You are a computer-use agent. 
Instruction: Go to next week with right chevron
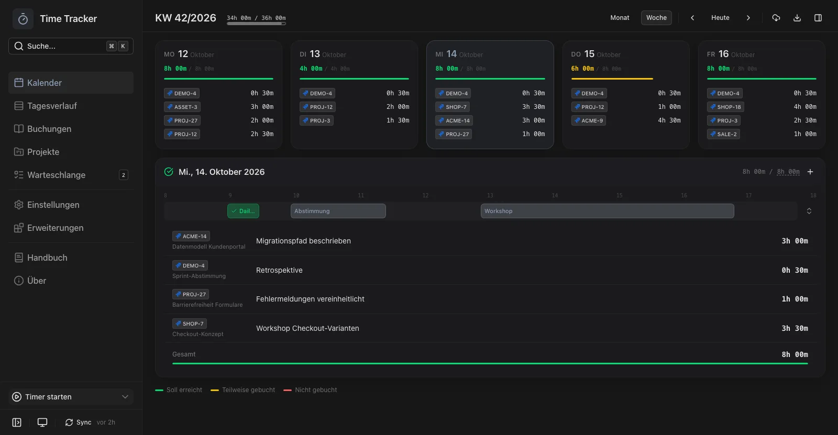748,18
